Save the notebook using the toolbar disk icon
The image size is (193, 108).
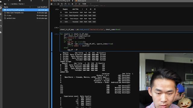coord(52,4)
